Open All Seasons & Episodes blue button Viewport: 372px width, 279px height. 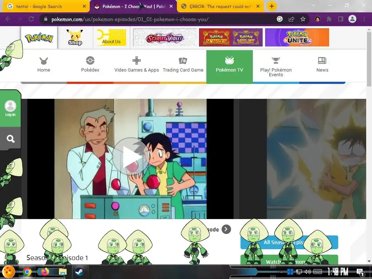289,242
